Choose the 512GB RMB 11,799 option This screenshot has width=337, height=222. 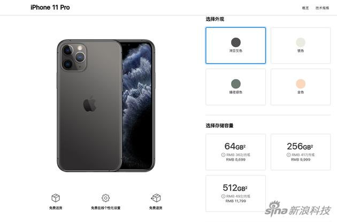(x=235, y=194)
